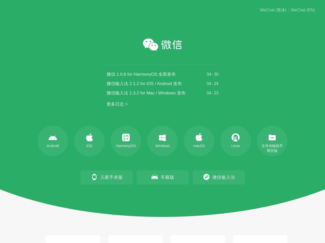This screenshot has width=325, height=243.
Task: Open the Linux penguin icon
Action: (236, 137)
